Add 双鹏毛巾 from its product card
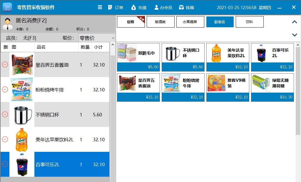 [138, 56]
